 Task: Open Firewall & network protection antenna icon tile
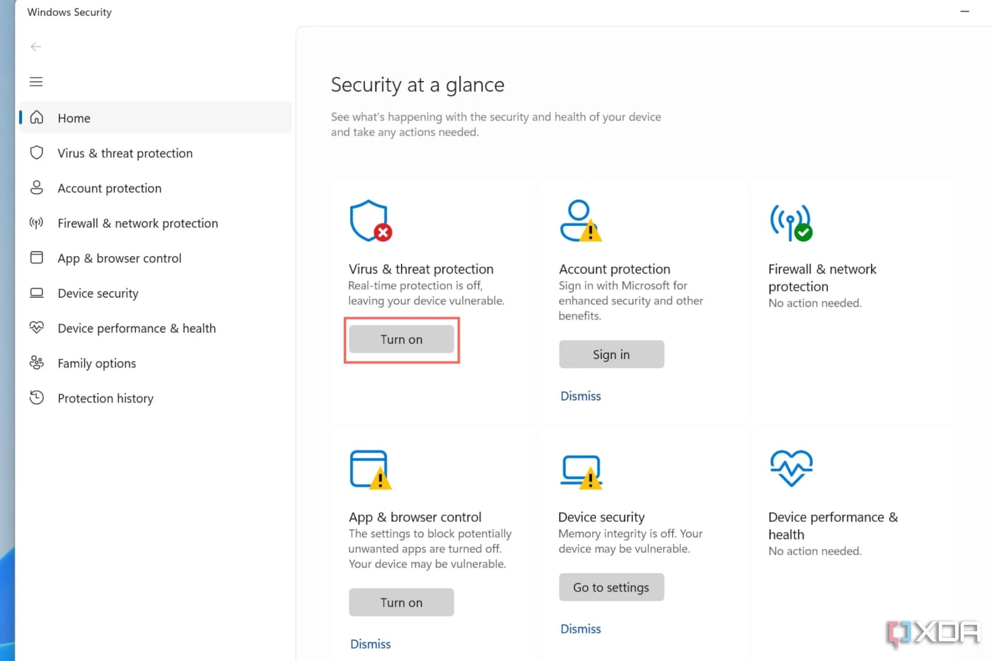791,222
